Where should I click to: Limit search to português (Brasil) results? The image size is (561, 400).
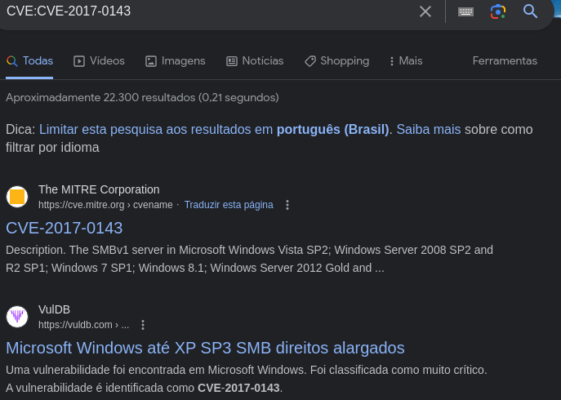click(214, 129)
